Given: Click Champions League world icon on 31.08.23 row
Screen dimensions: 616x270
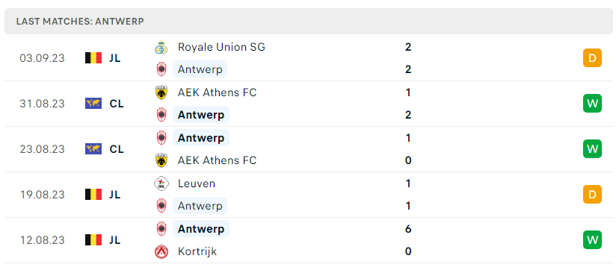Looking at the screenshot, I should [x=93, y=104].
